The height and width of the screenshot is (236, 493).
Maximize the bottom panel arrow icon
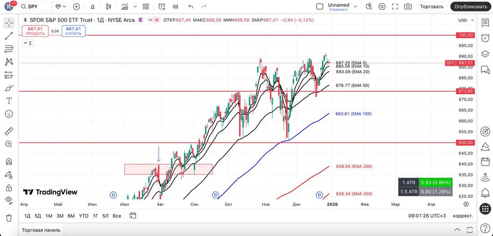469,230
